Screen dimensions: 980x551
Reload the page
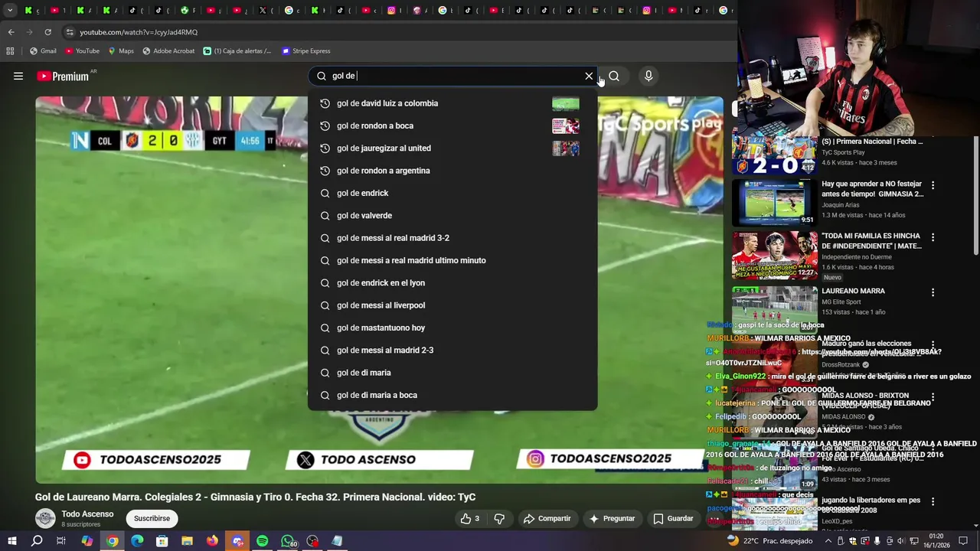pyautogui.click(x=47, y=32)
